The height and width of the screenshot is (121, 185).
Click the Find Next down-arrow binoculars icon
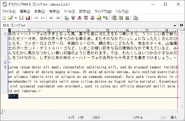pos(73,18)
